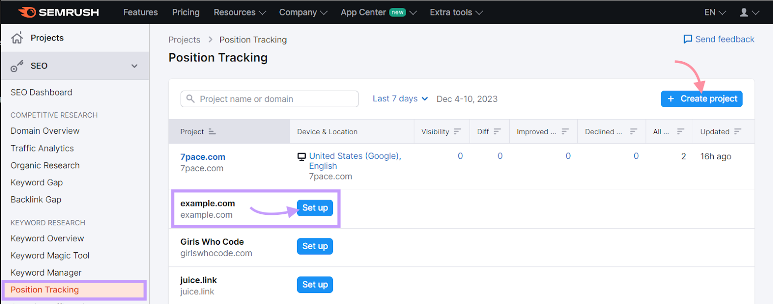Sort by Project column icon
The width and height of the screenshot is (773, 304).
212,131
